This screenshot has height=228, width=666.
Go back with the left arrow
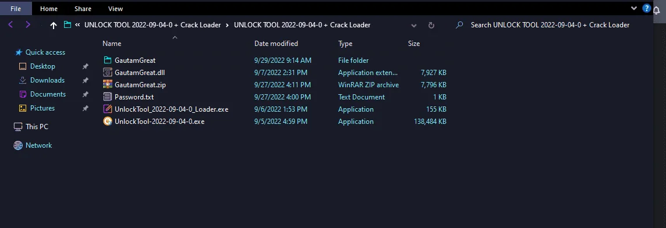pyautogui.click(x=10, y=24)
